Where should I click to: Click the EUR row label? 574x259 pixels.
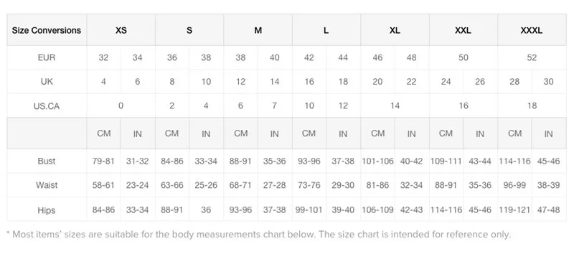47,57
